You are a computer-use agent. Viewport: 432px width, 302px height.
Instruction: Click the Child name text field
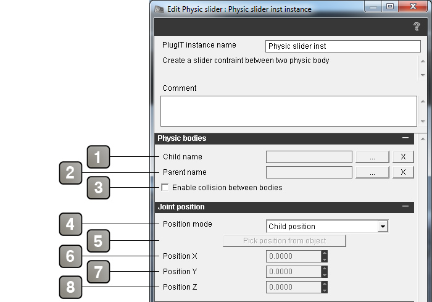click(x=309, y=157)
